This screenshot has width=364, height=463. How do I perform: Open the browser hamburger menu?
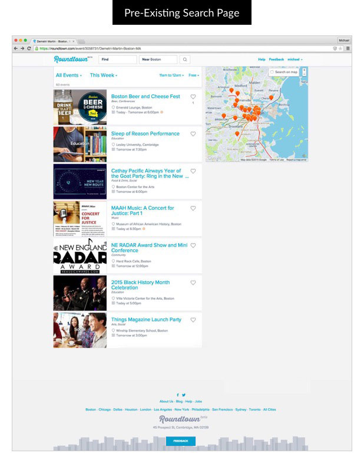[348, 48]
